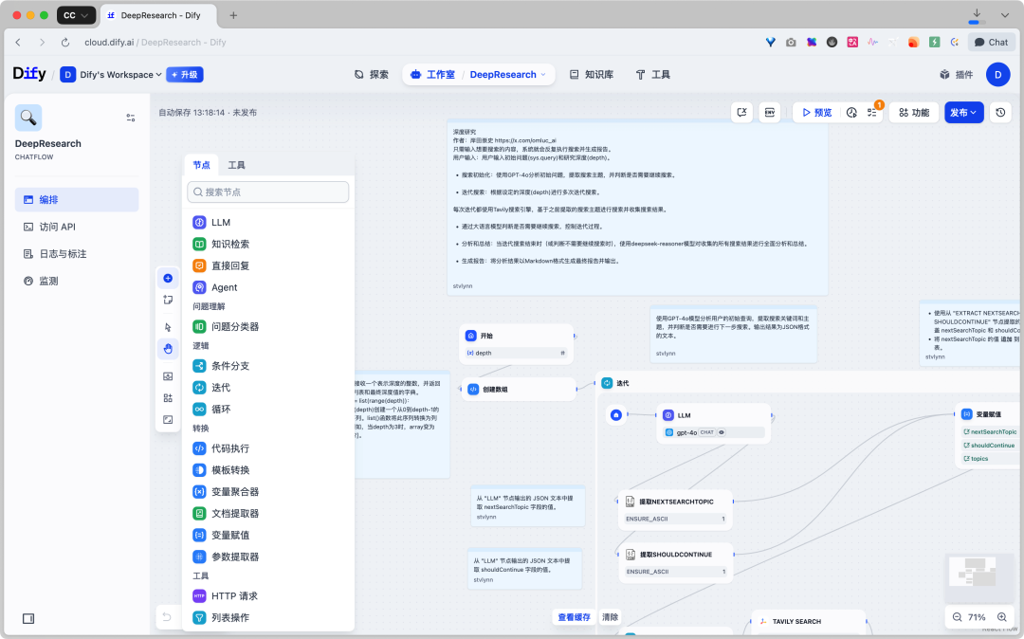Click app settings icon next to DeepResearch logo

click(x=131, y=118)
